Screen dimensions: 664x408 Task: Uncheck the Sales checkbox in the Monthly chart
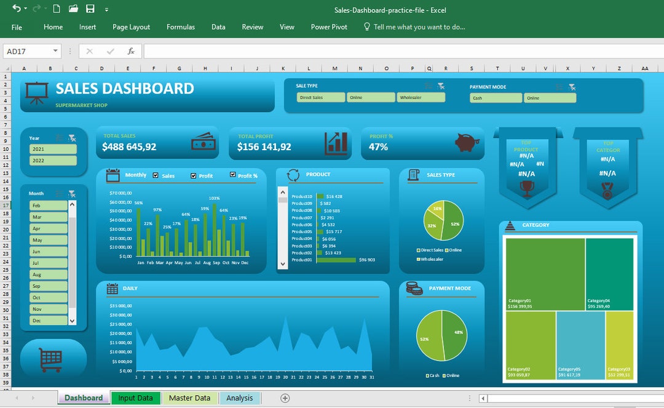pos(155,175)
